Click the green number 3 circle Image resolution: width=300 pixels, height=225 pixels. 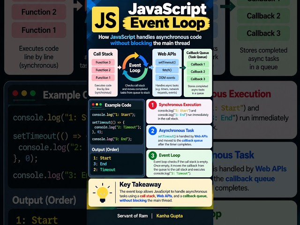click(153, 156)
